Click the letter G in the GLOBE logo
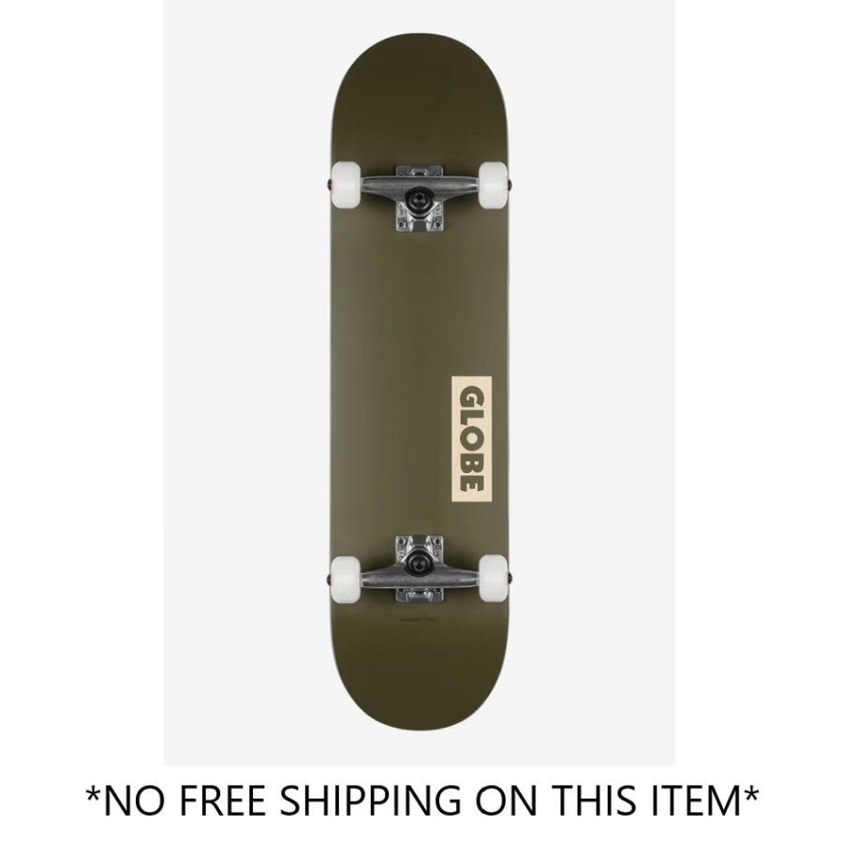 pyautogui.click(x=471, y=398)
